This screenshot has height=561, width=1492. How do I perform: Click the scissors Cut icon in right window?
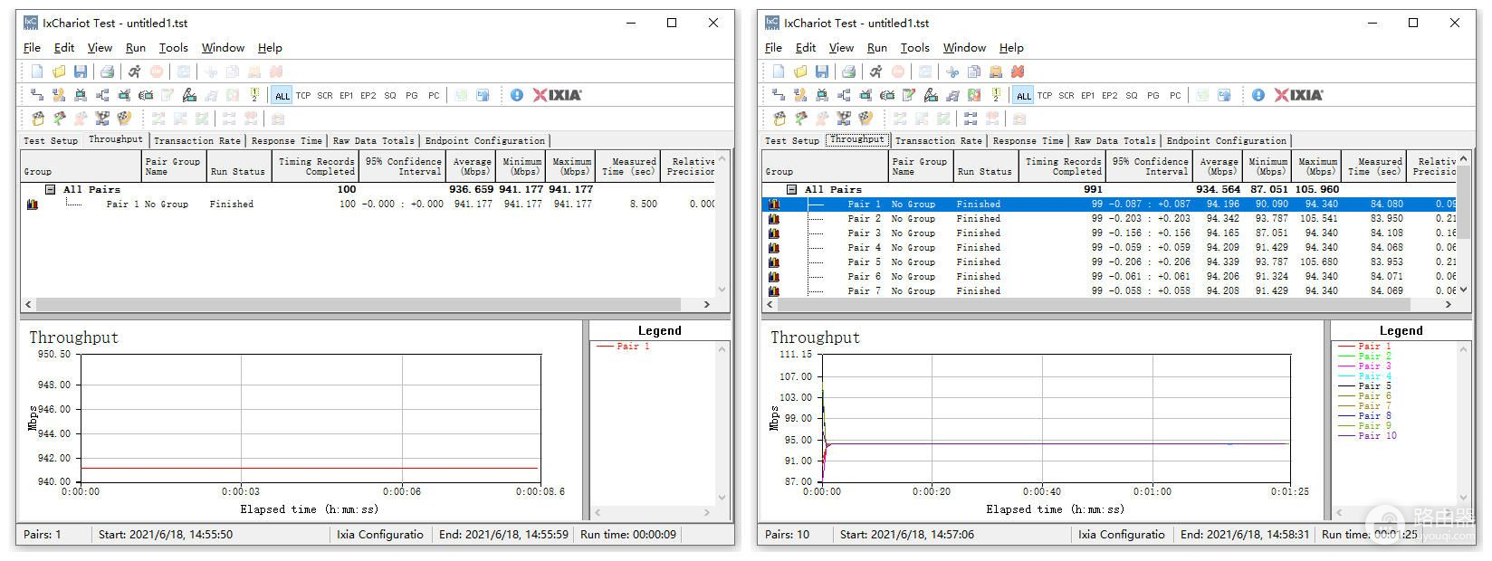coord(952,71)
